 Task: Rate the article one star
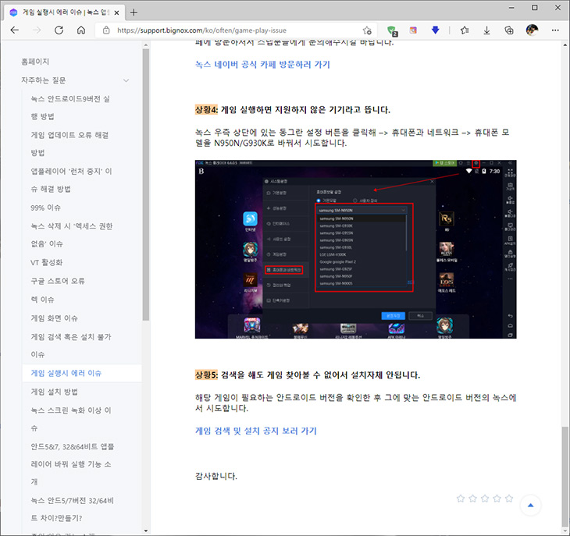pos(460,499)
